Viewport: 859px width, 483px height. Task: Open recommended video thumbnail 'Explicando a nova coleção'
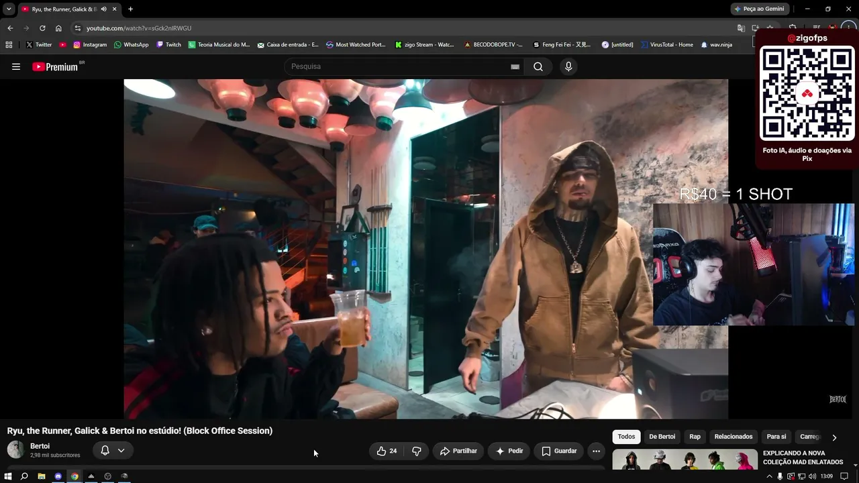[685, 460]
